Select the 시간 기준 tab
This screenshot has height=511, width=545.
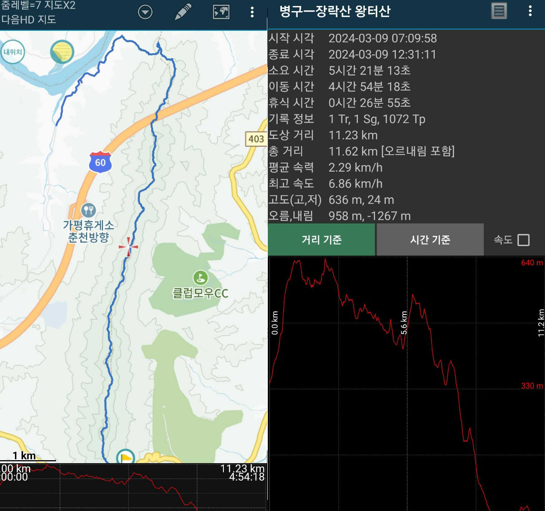(430, 240)
